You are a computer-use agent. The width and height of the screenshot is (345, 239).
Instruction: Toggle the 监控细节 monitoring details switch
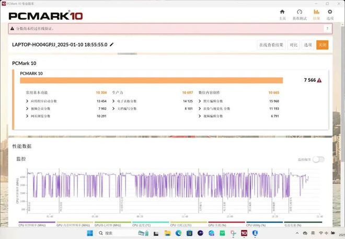[318, 160]
